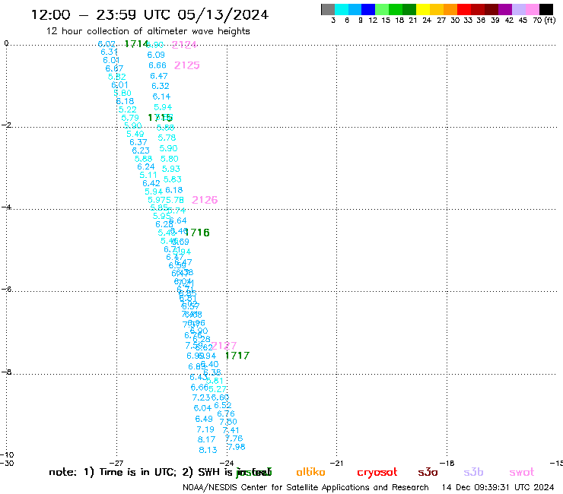Click the wave height value 8.17
Viewport: 563px width, 494px height.
coord(206,439)
